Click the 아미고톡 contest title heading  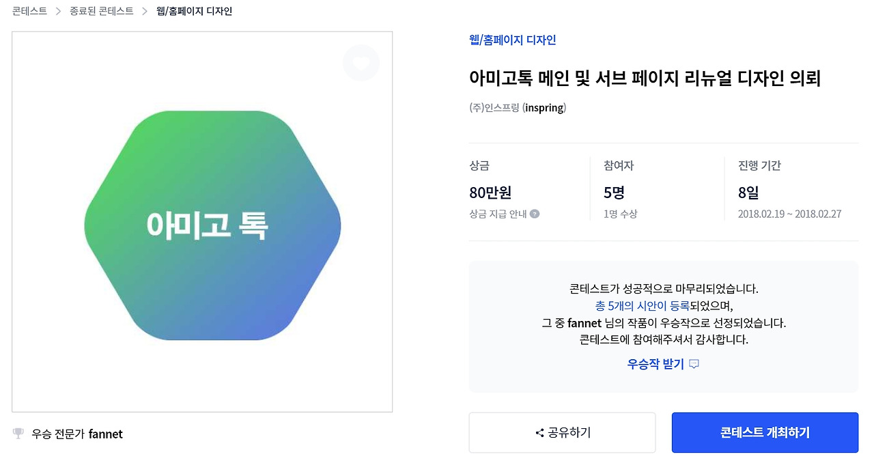pos(645,79)
